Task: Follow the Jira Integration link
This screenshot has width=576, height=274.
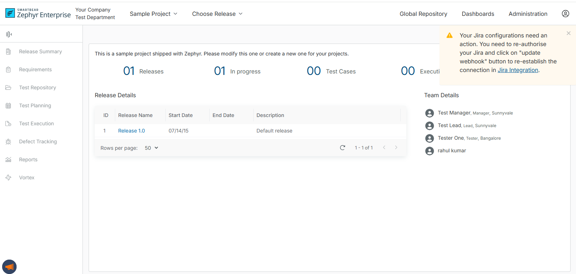Action: 518,70
